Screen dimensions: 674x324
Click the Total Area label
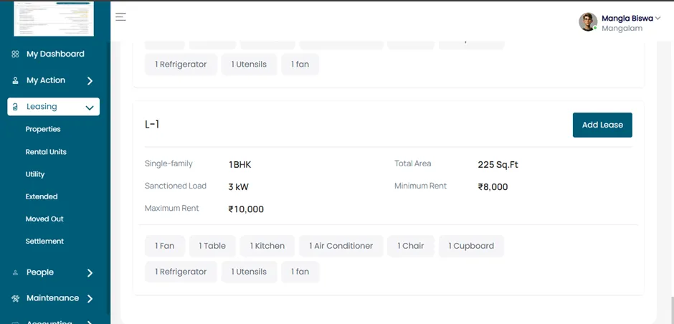413,163
